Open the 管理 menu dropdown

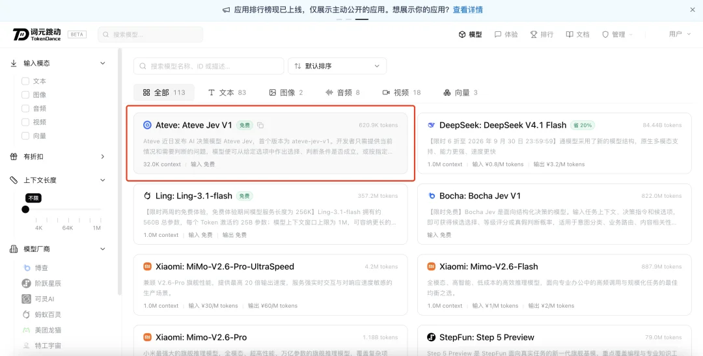click(617, 34)
